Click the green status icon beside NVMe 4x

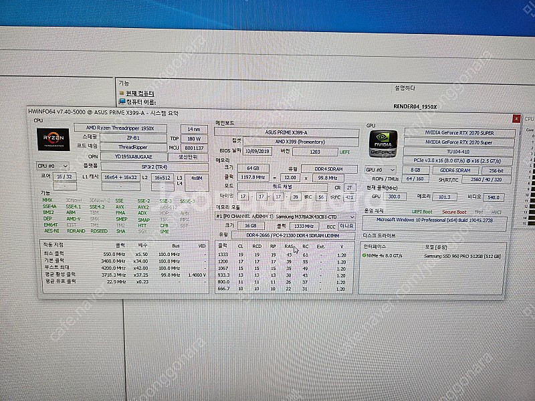tap(364, 255)
